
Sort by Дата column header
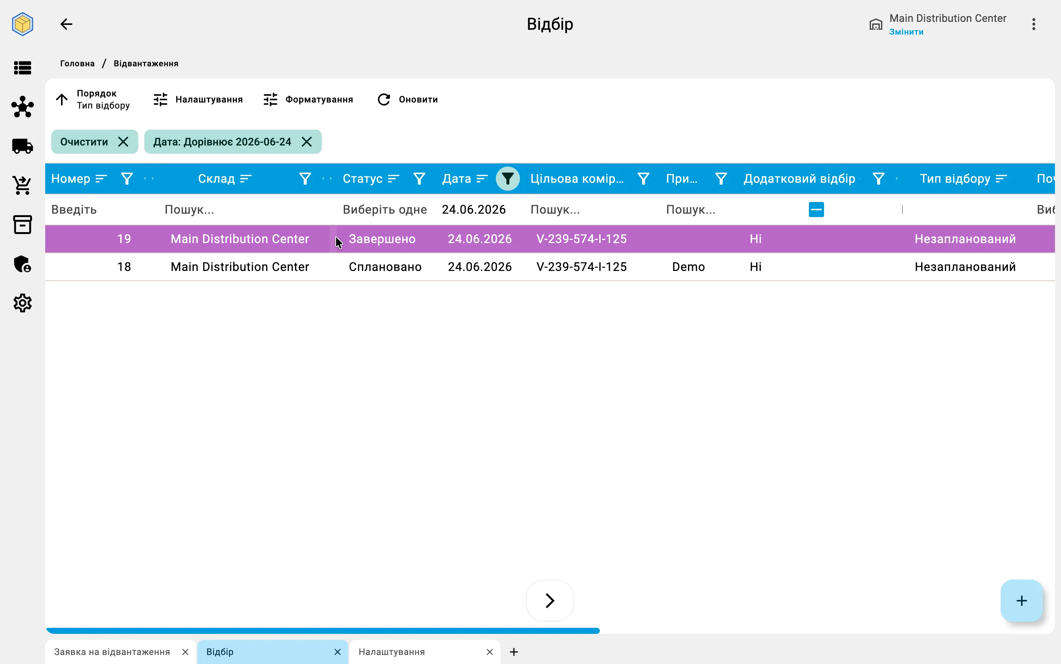click(482, 179)
